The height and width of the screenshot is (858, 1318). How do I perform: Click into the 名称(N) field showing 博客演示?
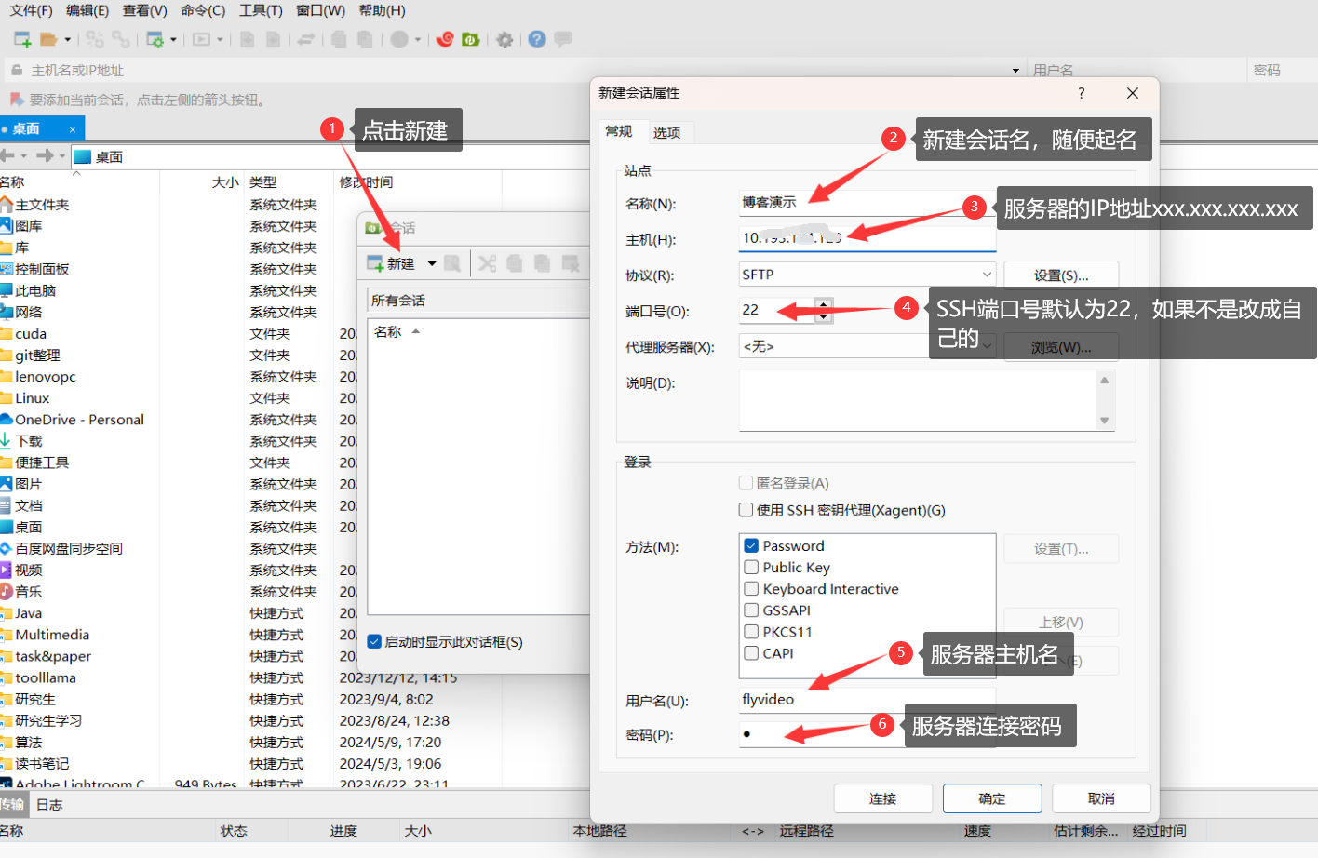tap(867, 203)
